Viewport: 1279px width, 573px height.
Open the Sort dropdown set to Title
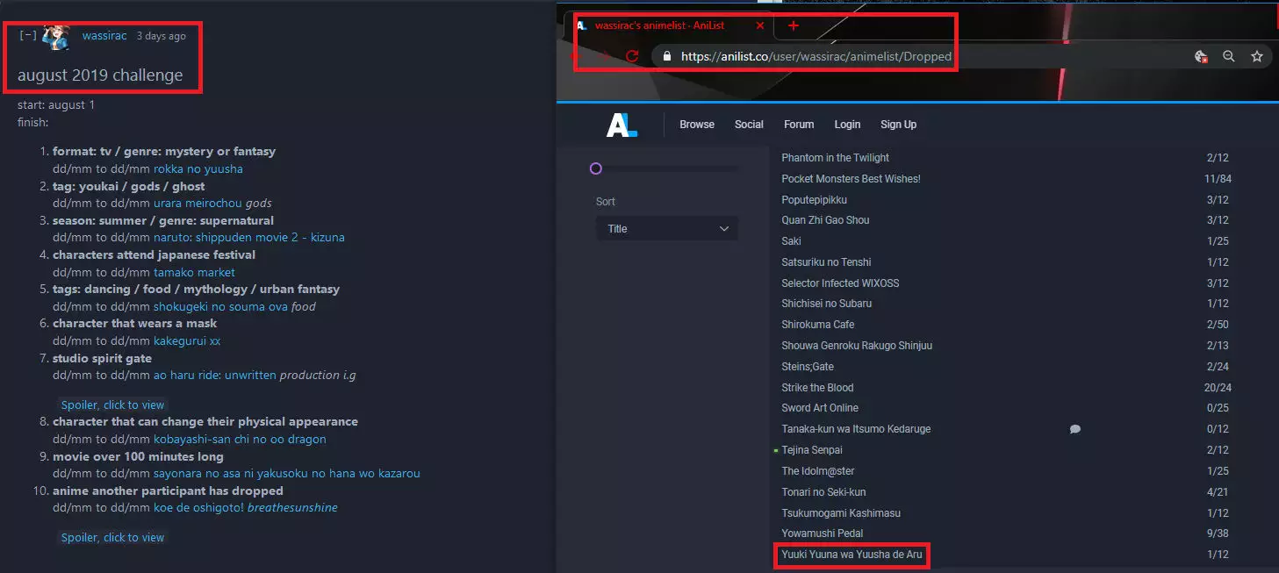coord(667,228)
